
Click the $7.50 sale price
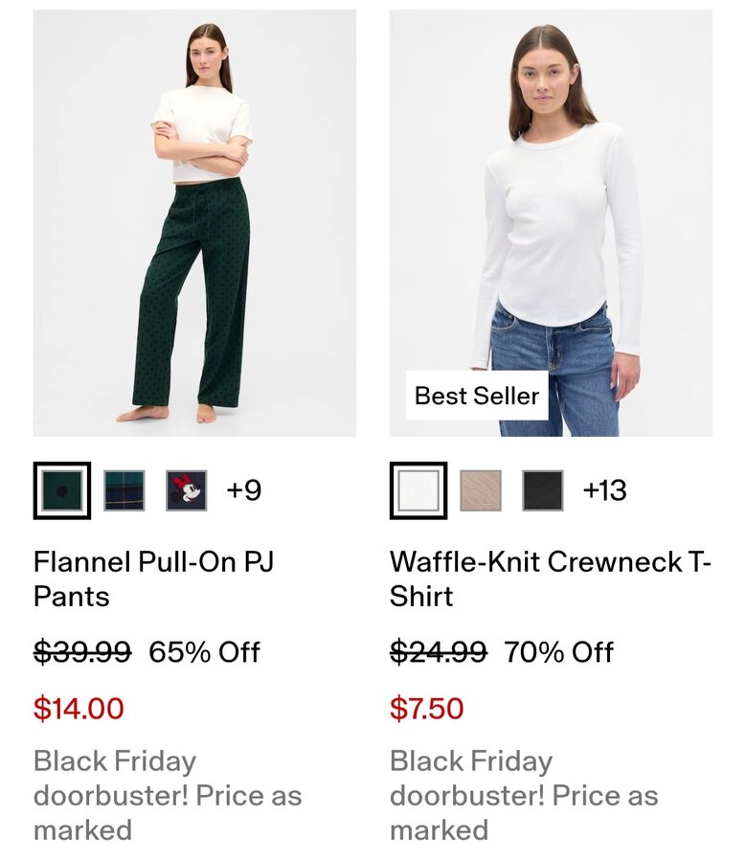[x=427, y=709]
